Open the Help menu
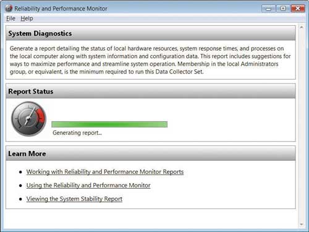309x232 pixels. (27, 19)
